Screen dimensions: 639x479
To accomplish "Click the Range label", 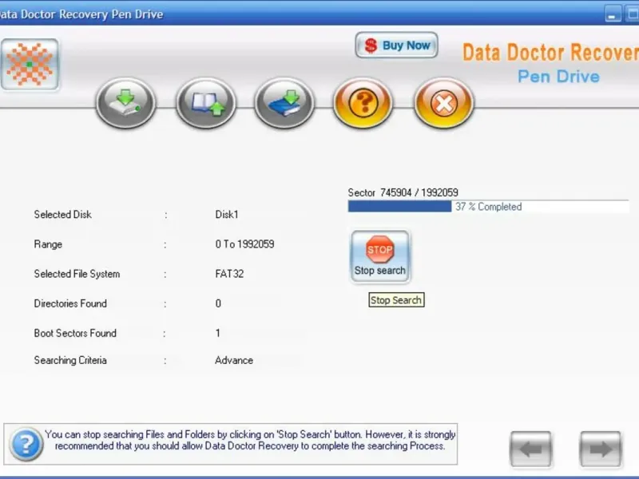I will pyautogui.click(x=48, y=244).
